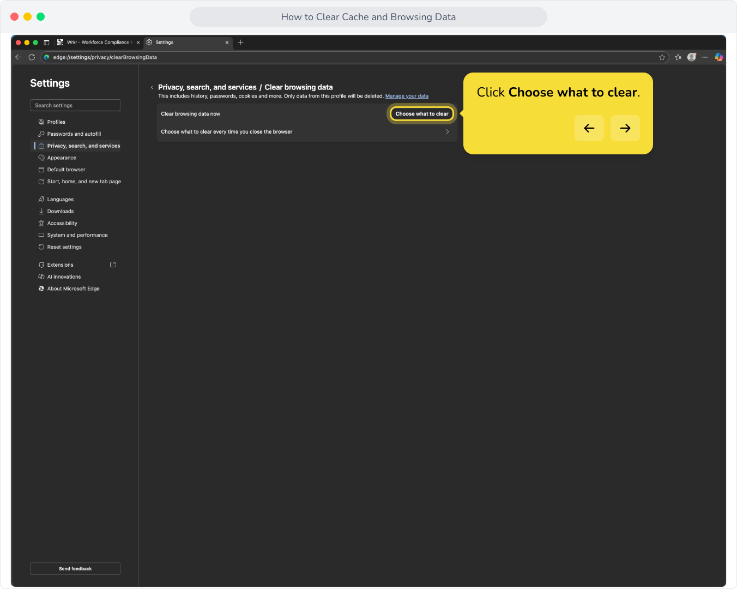
Task: Open the Favorites list icon
Action: (678, 57)
